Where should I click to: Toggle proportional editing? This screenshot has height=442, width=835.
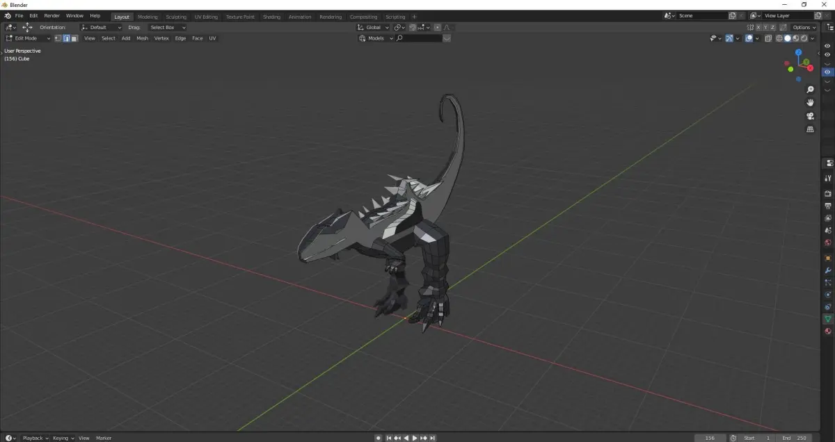click(437, 27)
